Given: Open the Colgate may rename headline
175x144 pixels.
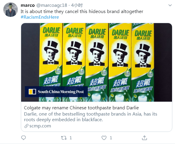Looking at the screenshot, I should coord(81,108).
